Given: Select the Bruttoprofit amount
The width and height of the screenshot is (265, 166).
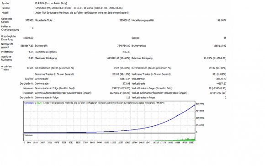Looking at the screenshot, I should pyautogui.click(x=124, y=46).
